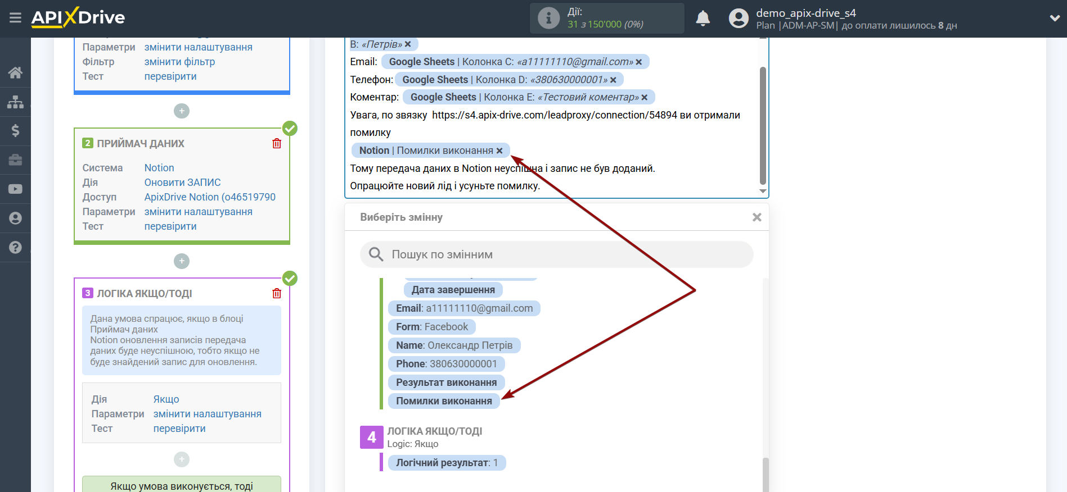Screen dimensions: 1067x492
Task: Select the Результат виконання variable
Action: [x=447, y=382]
